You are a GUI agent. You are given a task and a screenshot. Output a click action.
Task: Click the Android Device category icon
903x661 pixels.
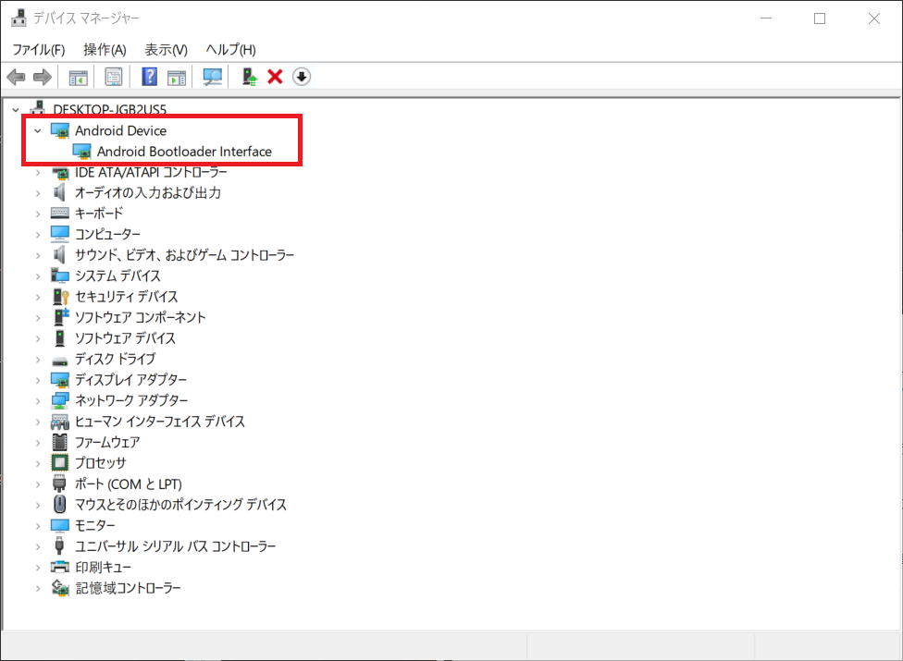point(60,130)
